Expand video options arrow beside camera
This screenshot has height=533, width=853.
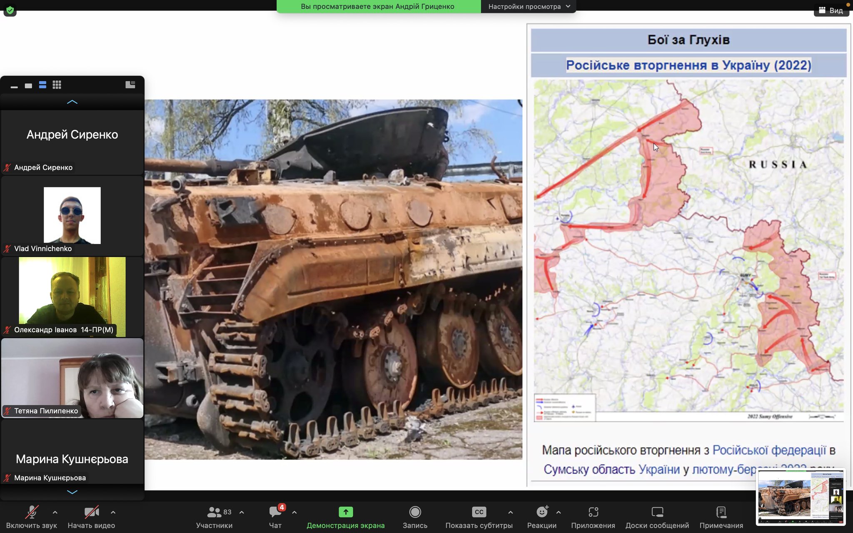[113, 512]
